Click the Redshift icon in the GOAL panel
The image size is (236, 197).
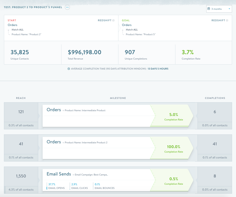pos(227,20)
